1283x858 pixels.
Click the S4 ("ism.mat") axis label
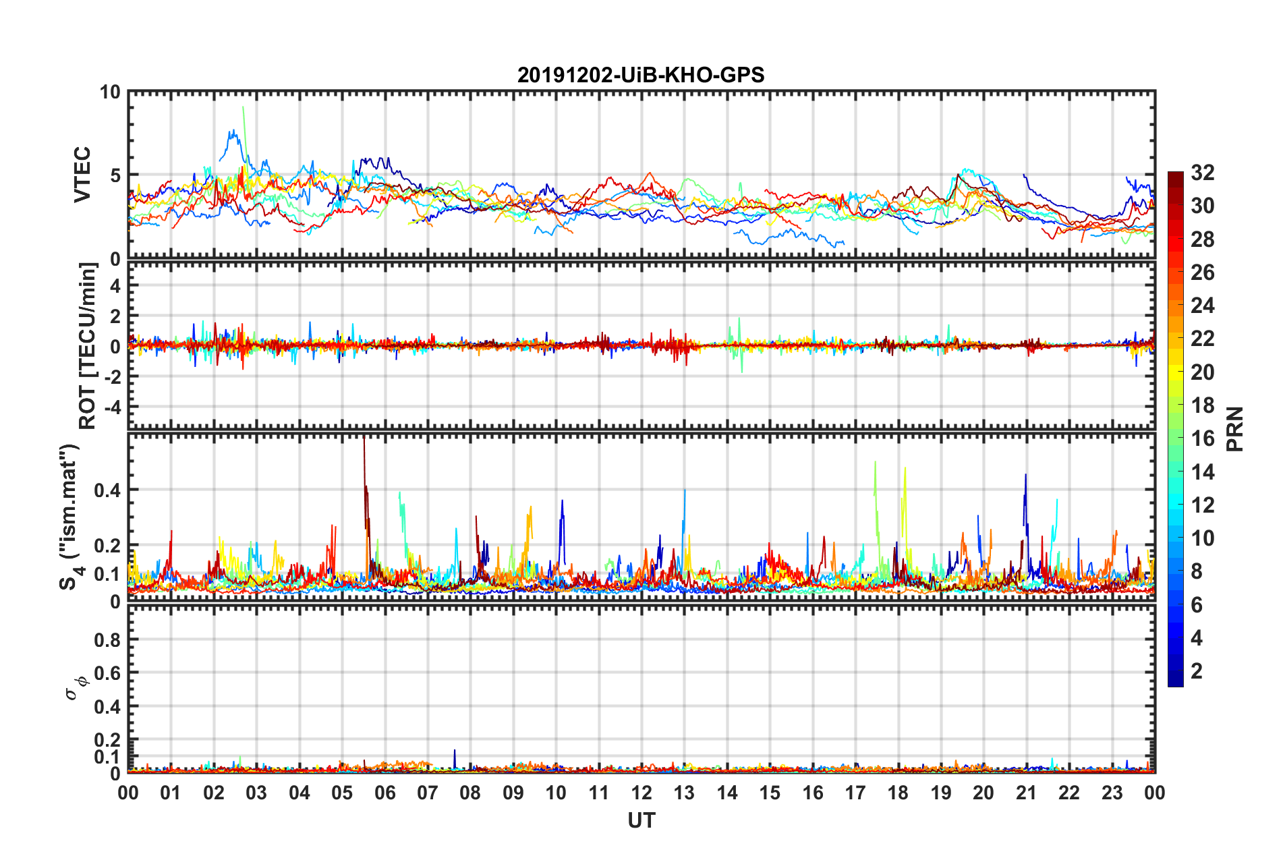[x=71, y=517]
